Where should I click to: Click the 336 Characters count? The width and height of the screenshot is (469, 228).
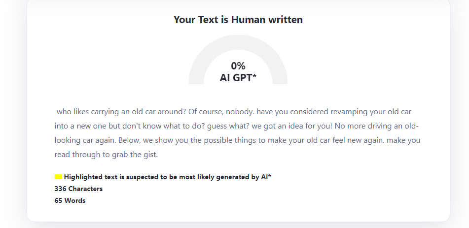pyautogui.click(x=79, y=189)
